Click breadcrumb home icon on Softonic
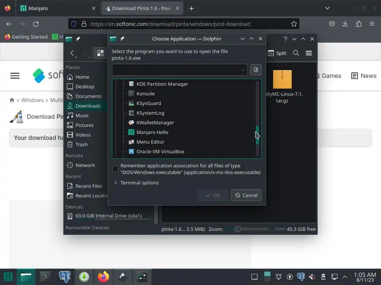381x285 pixels. click(12, 100)
